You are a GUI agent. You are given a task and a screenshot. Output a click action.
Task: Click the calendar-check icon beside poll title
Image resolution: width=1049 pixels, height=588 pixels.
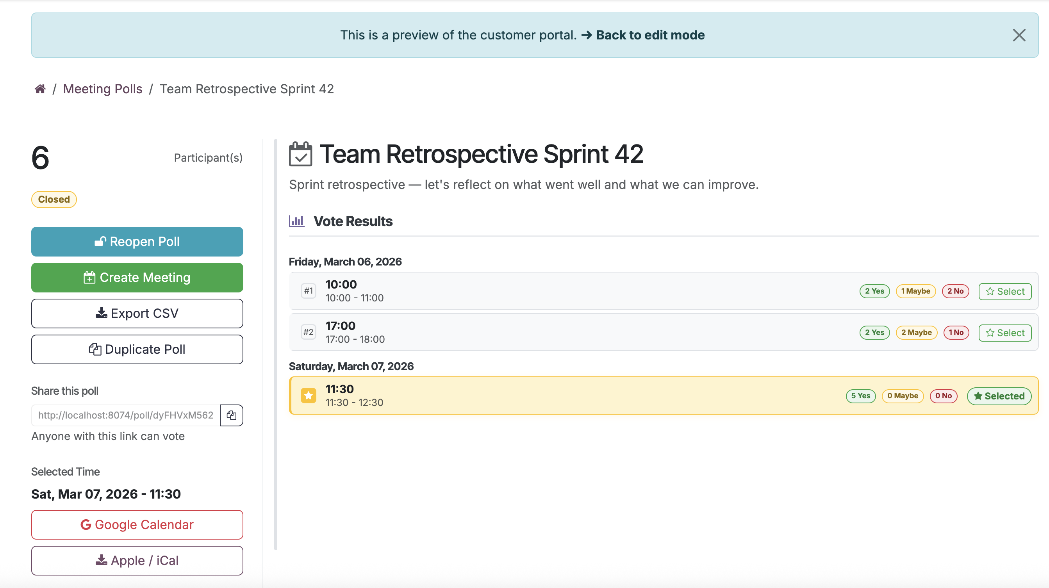[301, 154]
